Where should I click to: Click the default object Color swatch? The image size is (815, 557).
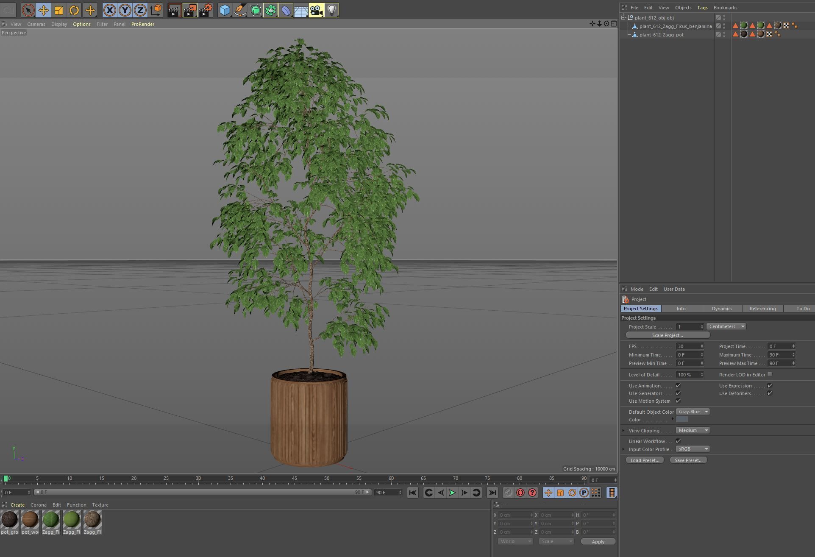tap(682, 420)
